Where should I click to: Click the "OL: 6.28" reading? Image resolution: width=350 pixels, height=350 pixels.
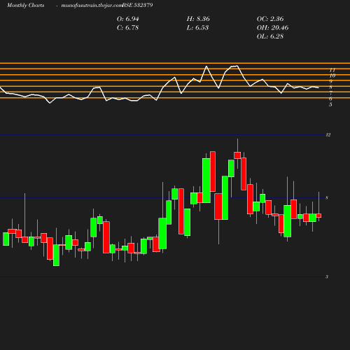tap(270, 36)
